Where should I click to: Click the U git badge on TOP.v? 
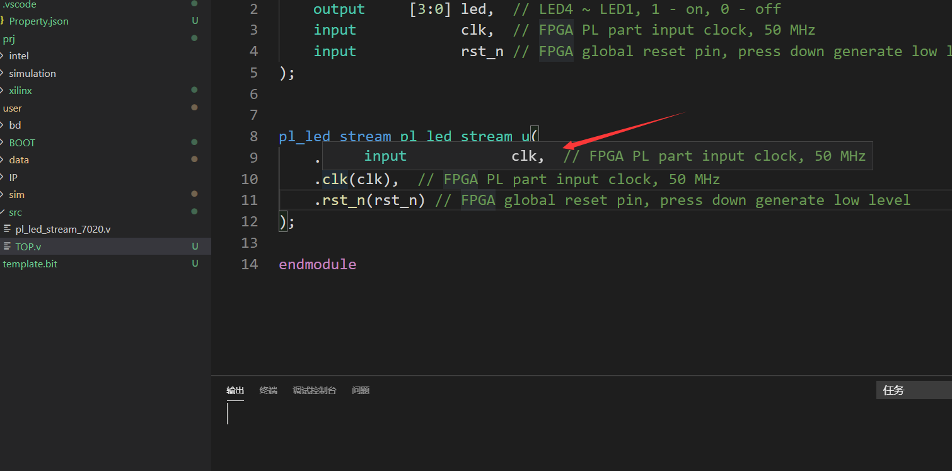pyautogui.click(x=195, y=247)
